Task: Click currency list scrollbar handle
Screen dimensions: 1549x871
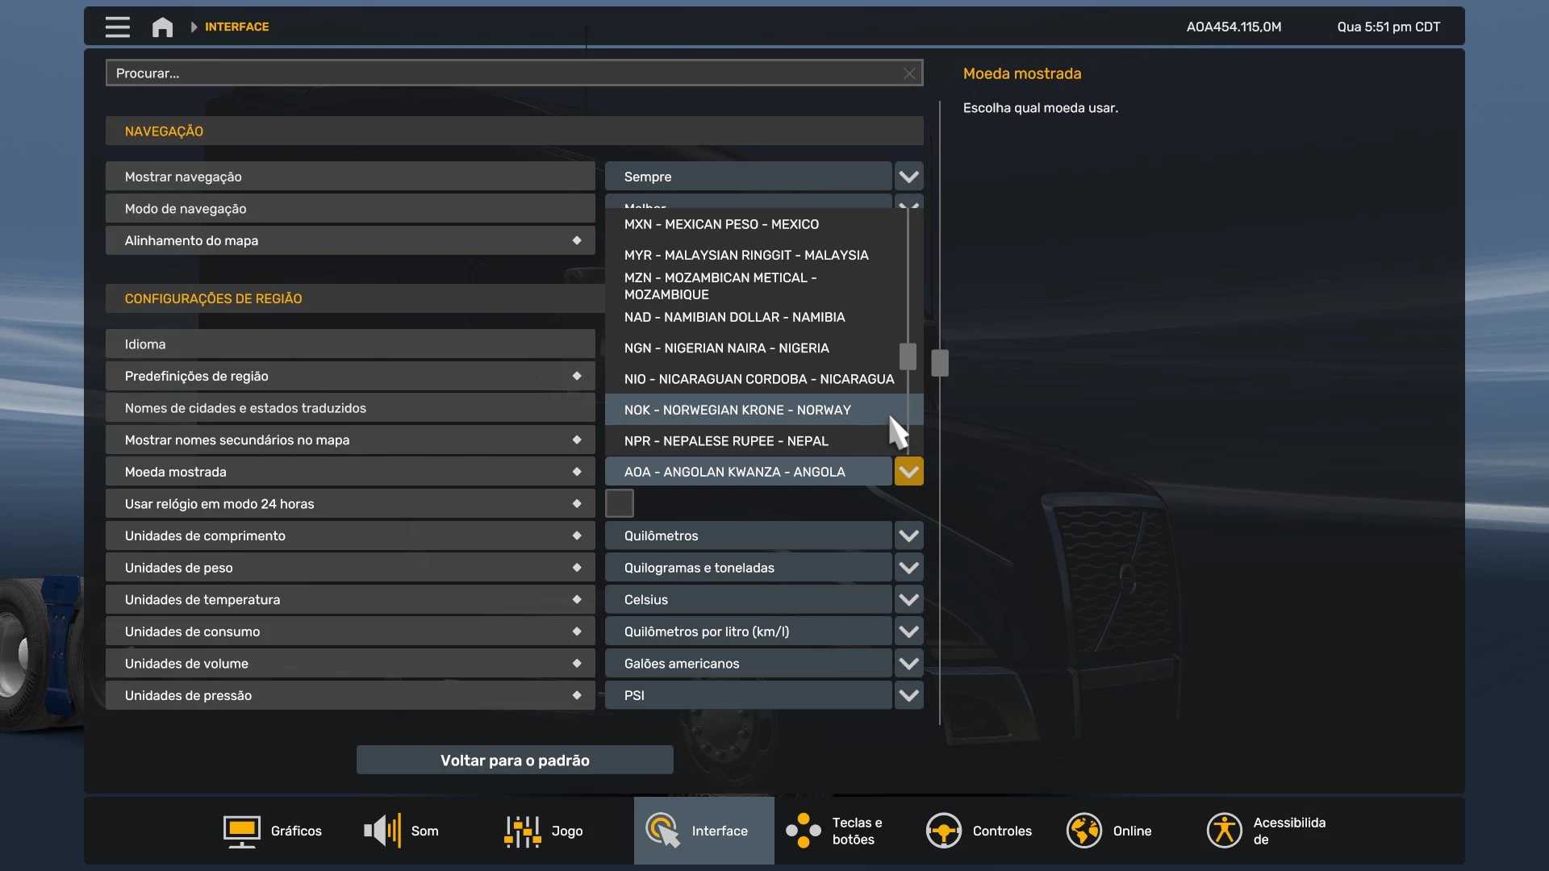Action: 908,356
